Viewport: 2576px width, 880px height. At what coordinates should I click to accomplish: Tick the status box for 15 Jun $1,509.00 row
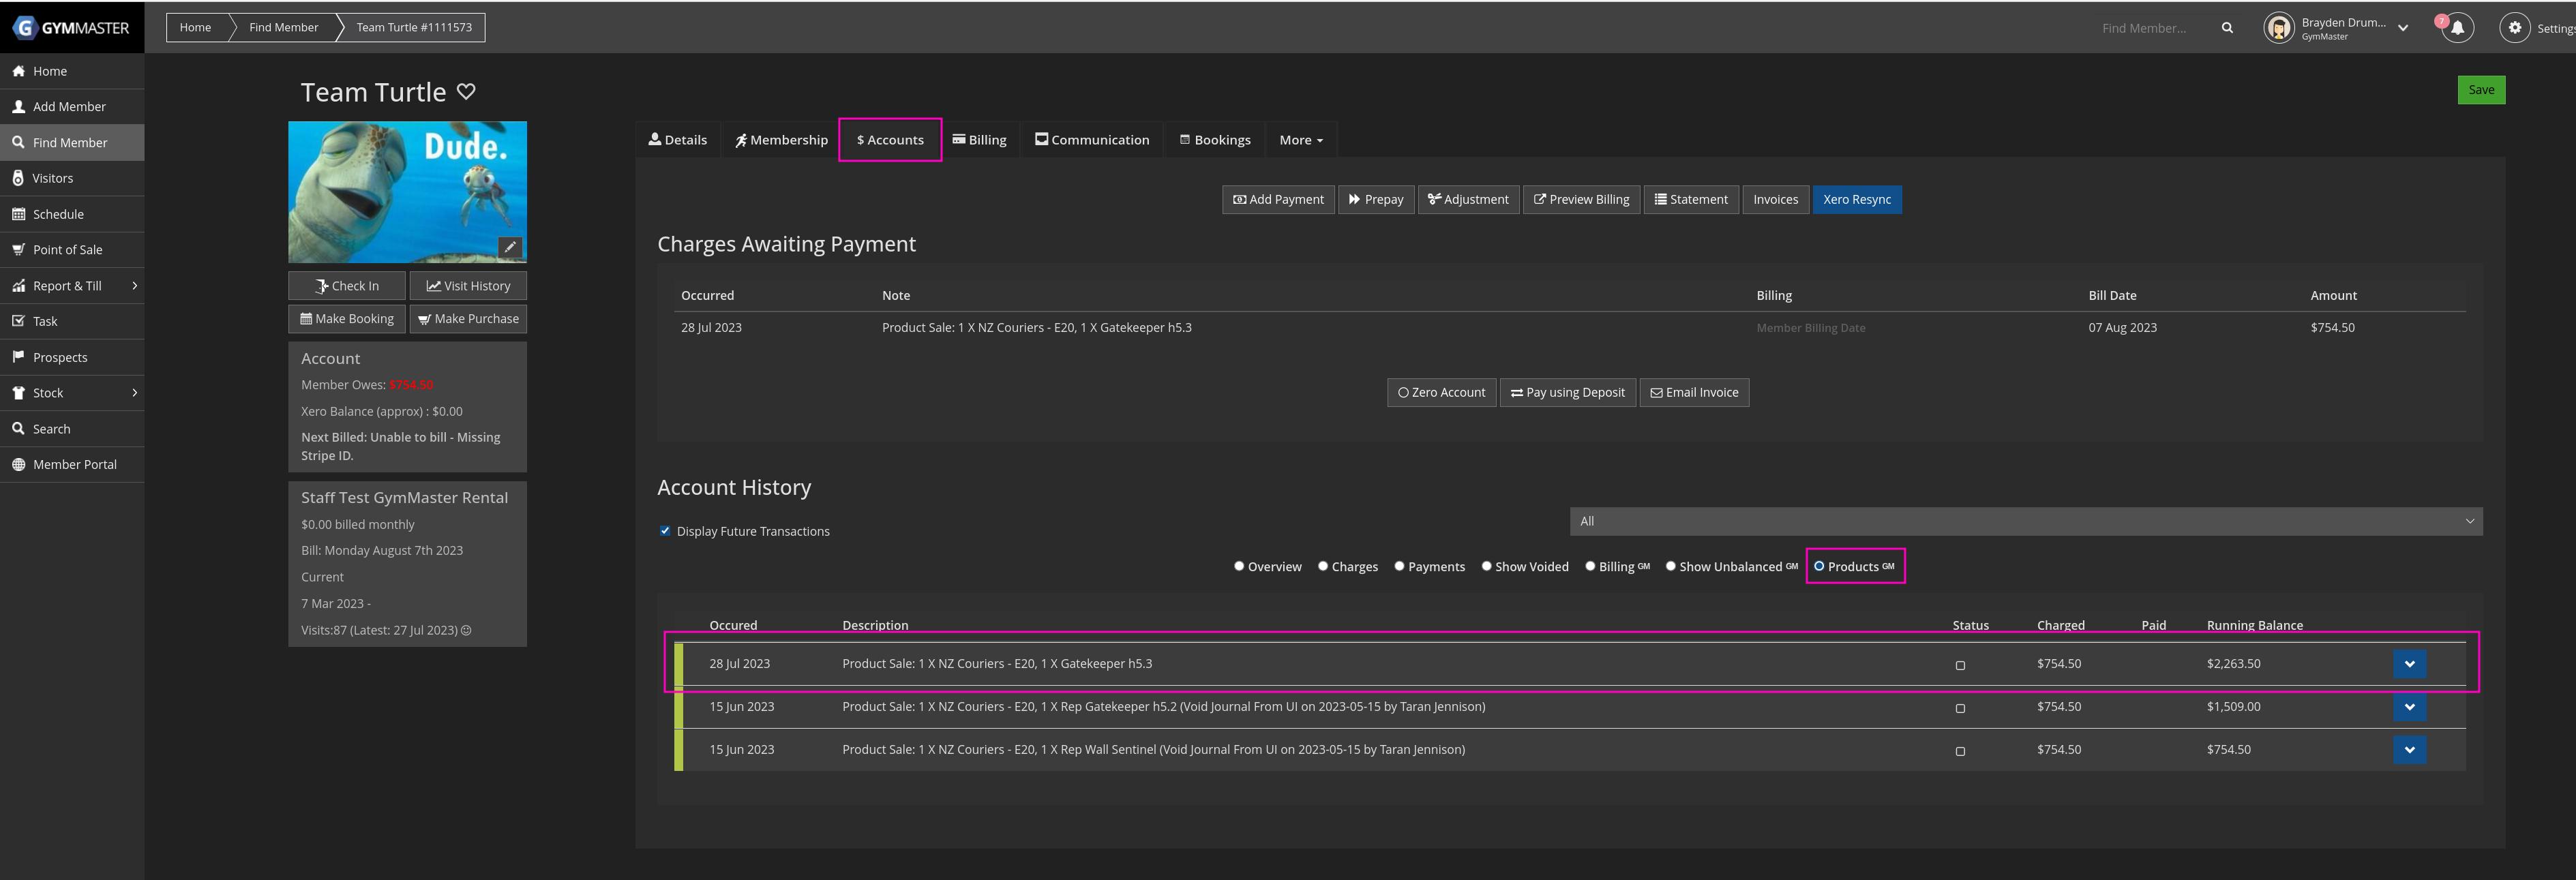(1960, 708)
